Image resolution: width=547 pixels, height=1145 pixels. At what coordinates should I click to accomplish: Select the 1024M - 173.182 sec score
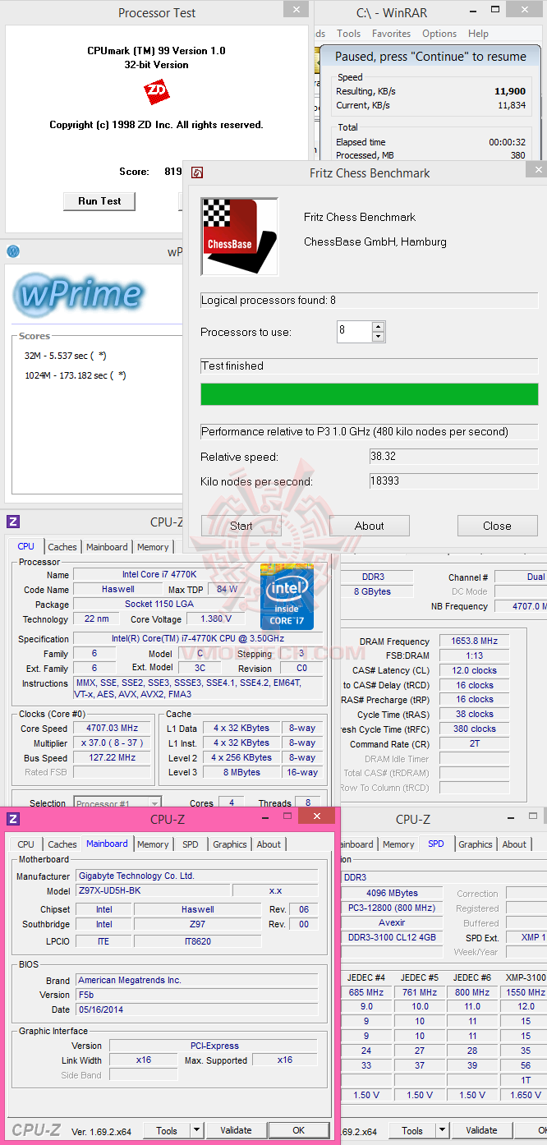75,375
